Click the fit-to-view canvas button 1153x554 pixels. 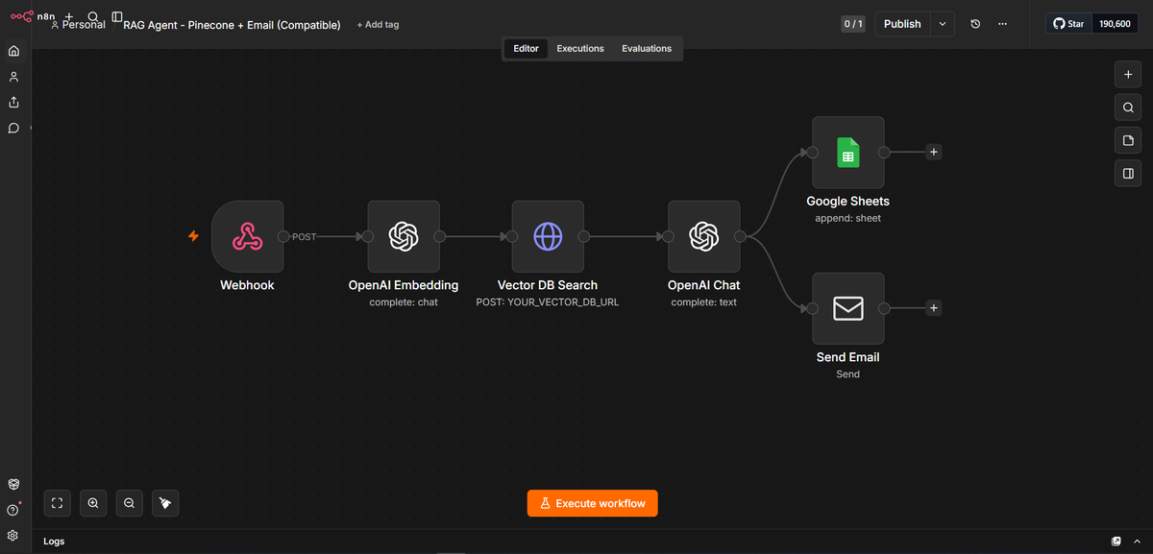(x=58, y=503)
